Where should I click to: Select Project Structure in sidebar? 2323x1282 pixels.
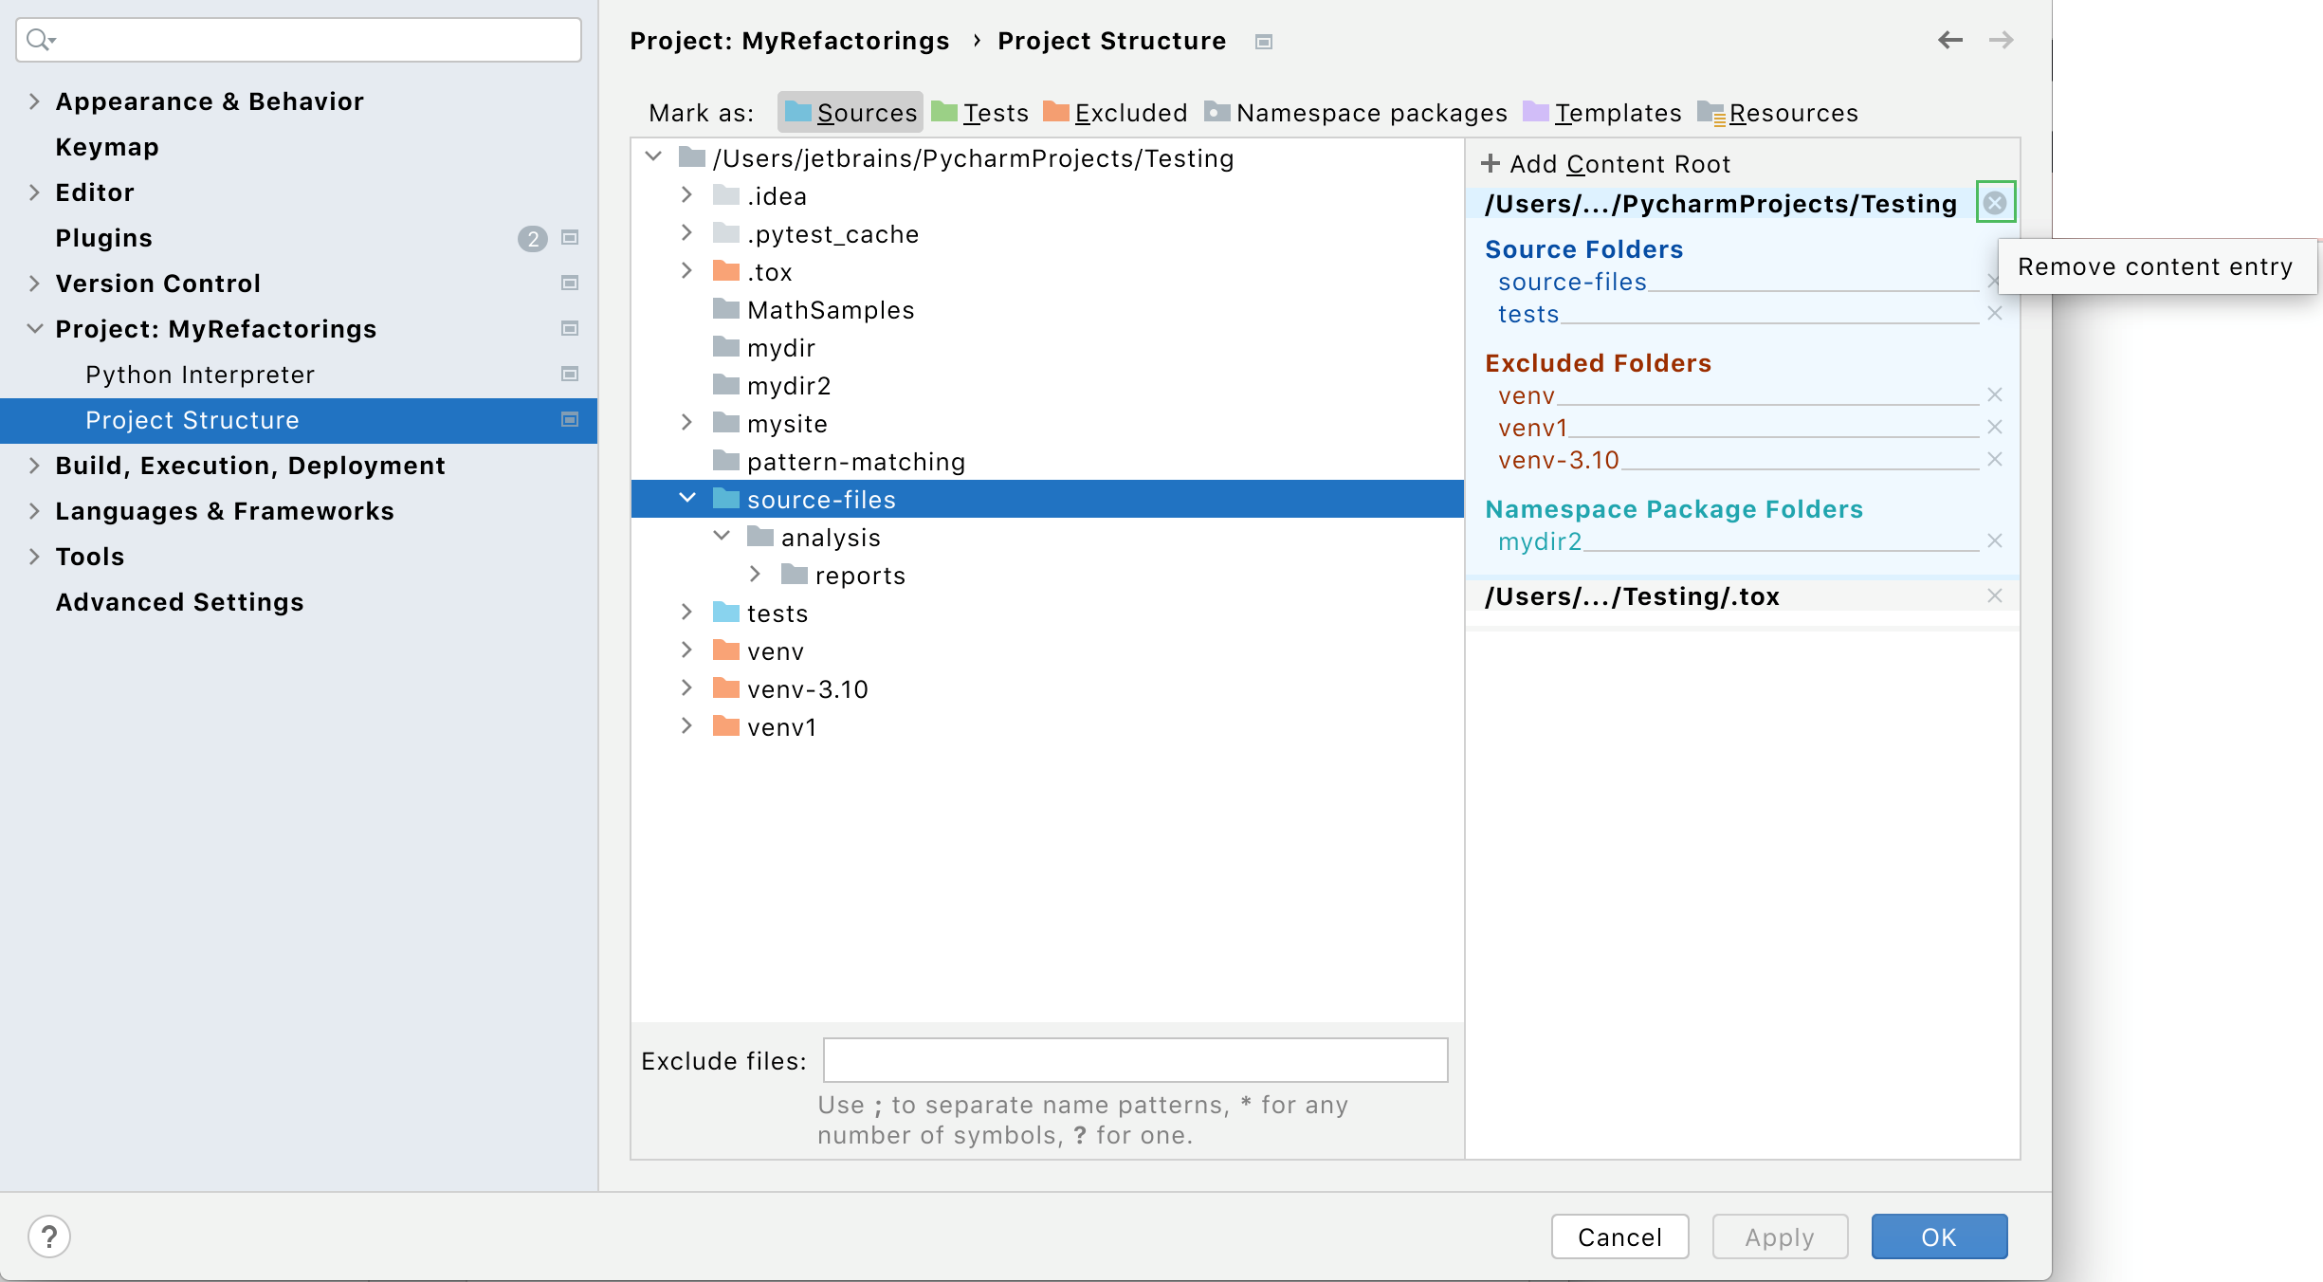point(194,418)
